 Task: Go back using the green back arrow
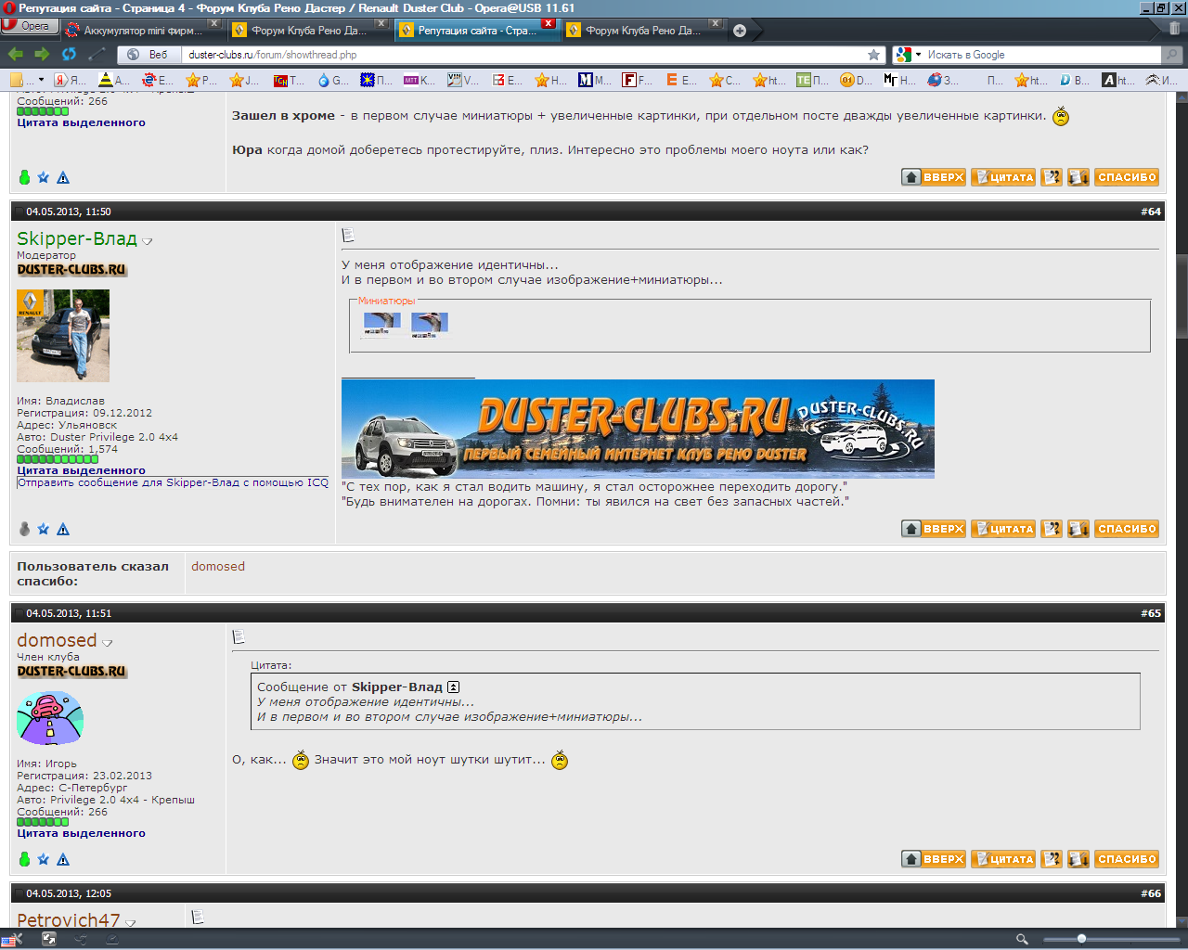(x=16, y=55)
